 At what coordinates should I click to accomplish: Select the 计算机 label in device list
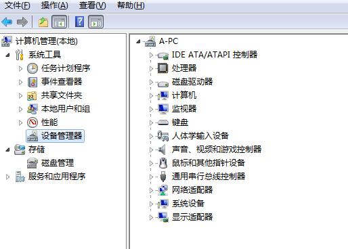tap(184, 95)
